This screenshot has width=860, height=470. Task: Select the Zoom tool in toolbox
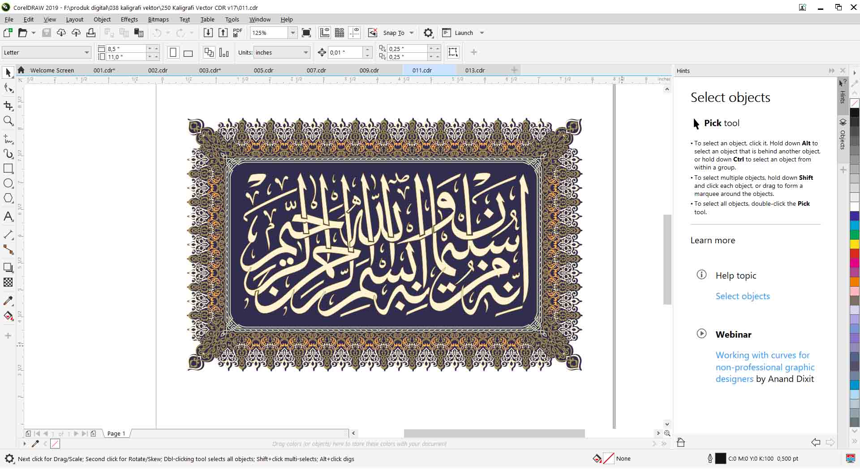click(x=8, y=121)
